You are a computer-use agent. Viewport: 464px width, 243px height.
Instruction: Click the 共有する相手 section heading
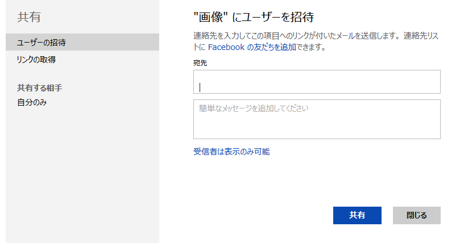(x=40, y=88)
